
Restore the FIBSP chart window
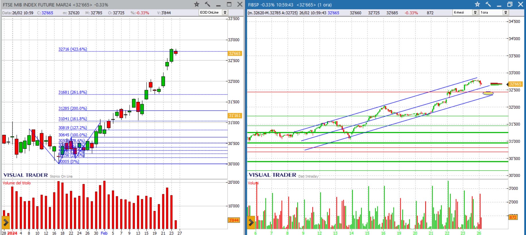pyautogui.click(x=510, y=4)
